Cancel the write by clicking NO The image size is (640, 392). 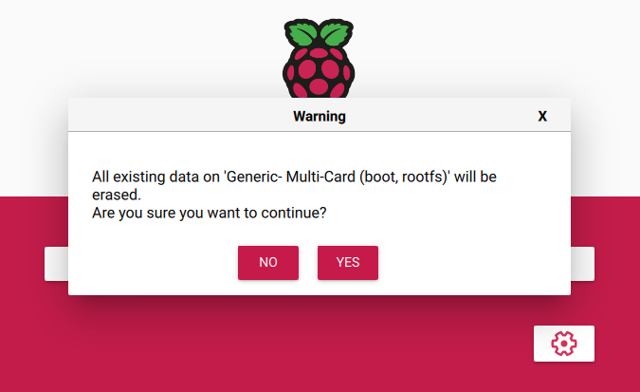(268, 262)
